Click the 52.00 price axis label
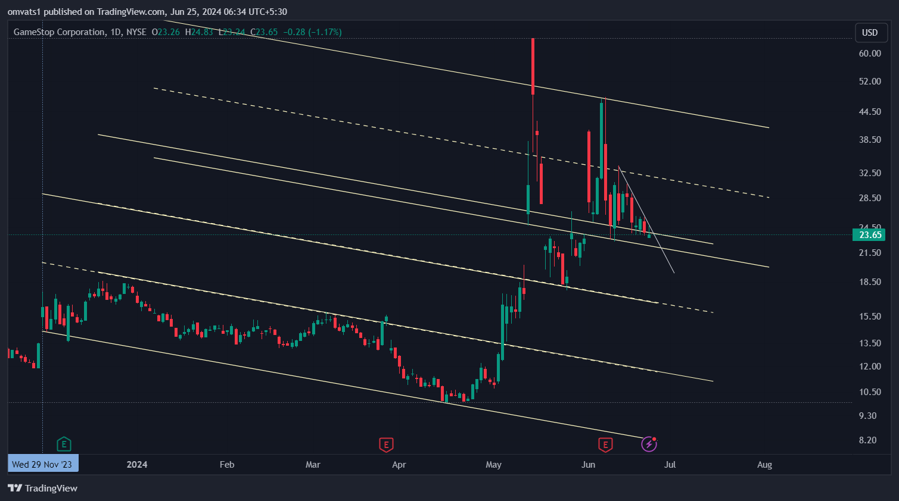The height and width of the screenshot is (501, 899). point(870,82)
